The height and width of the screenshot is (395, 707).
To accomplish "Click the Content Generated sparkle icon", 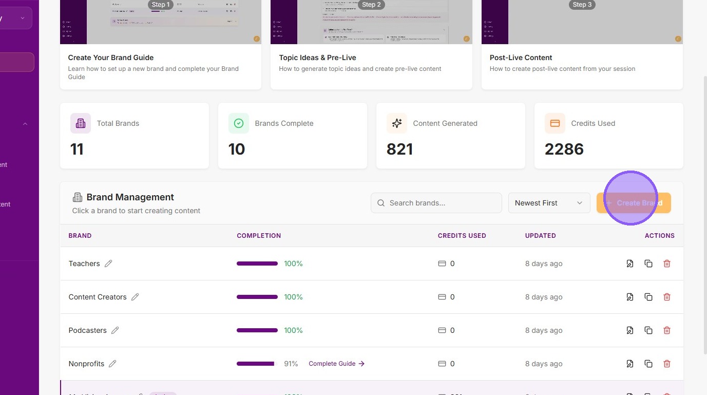I will 397,123.
